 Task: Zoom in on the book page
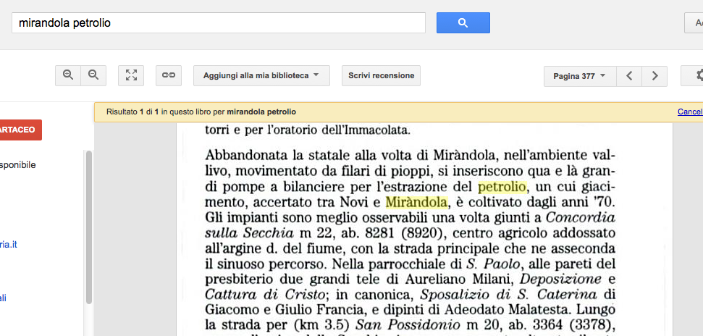click(x=68, y=75)
